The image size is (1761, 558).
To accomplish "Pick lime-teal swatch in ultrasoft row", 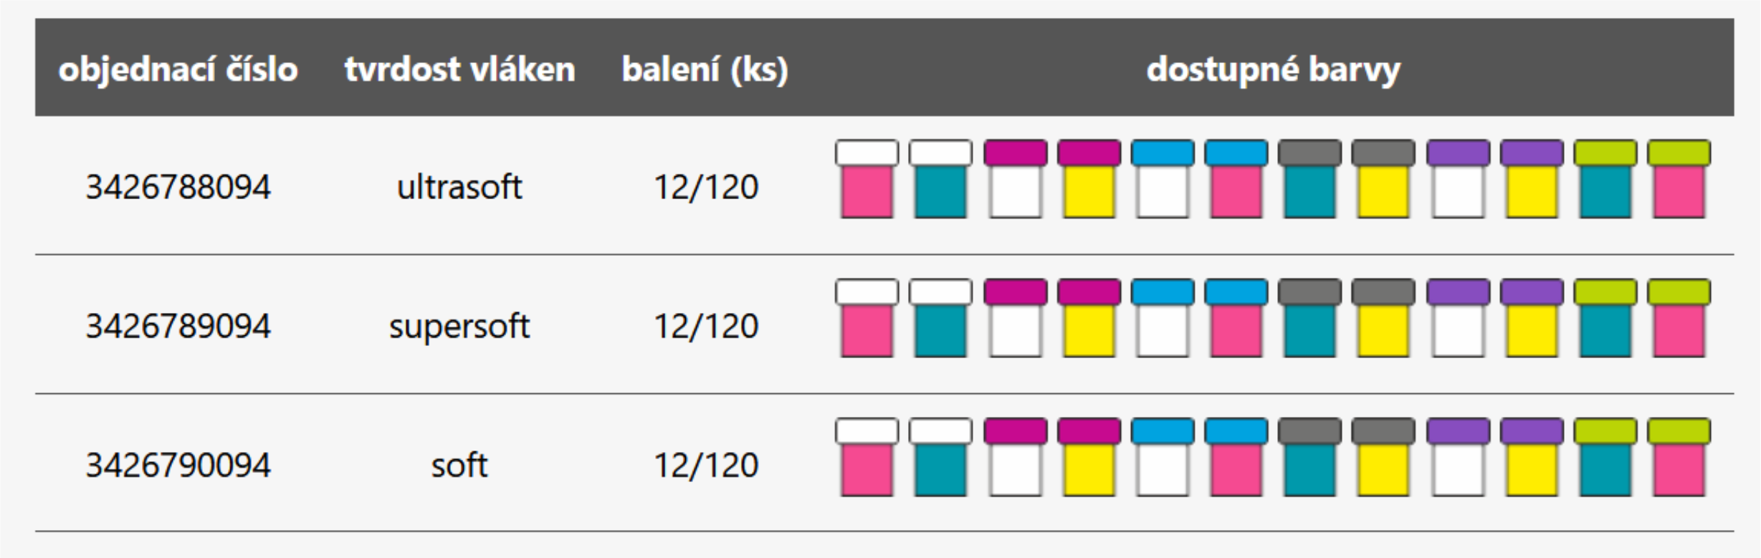I will (x=1605, y=179).
